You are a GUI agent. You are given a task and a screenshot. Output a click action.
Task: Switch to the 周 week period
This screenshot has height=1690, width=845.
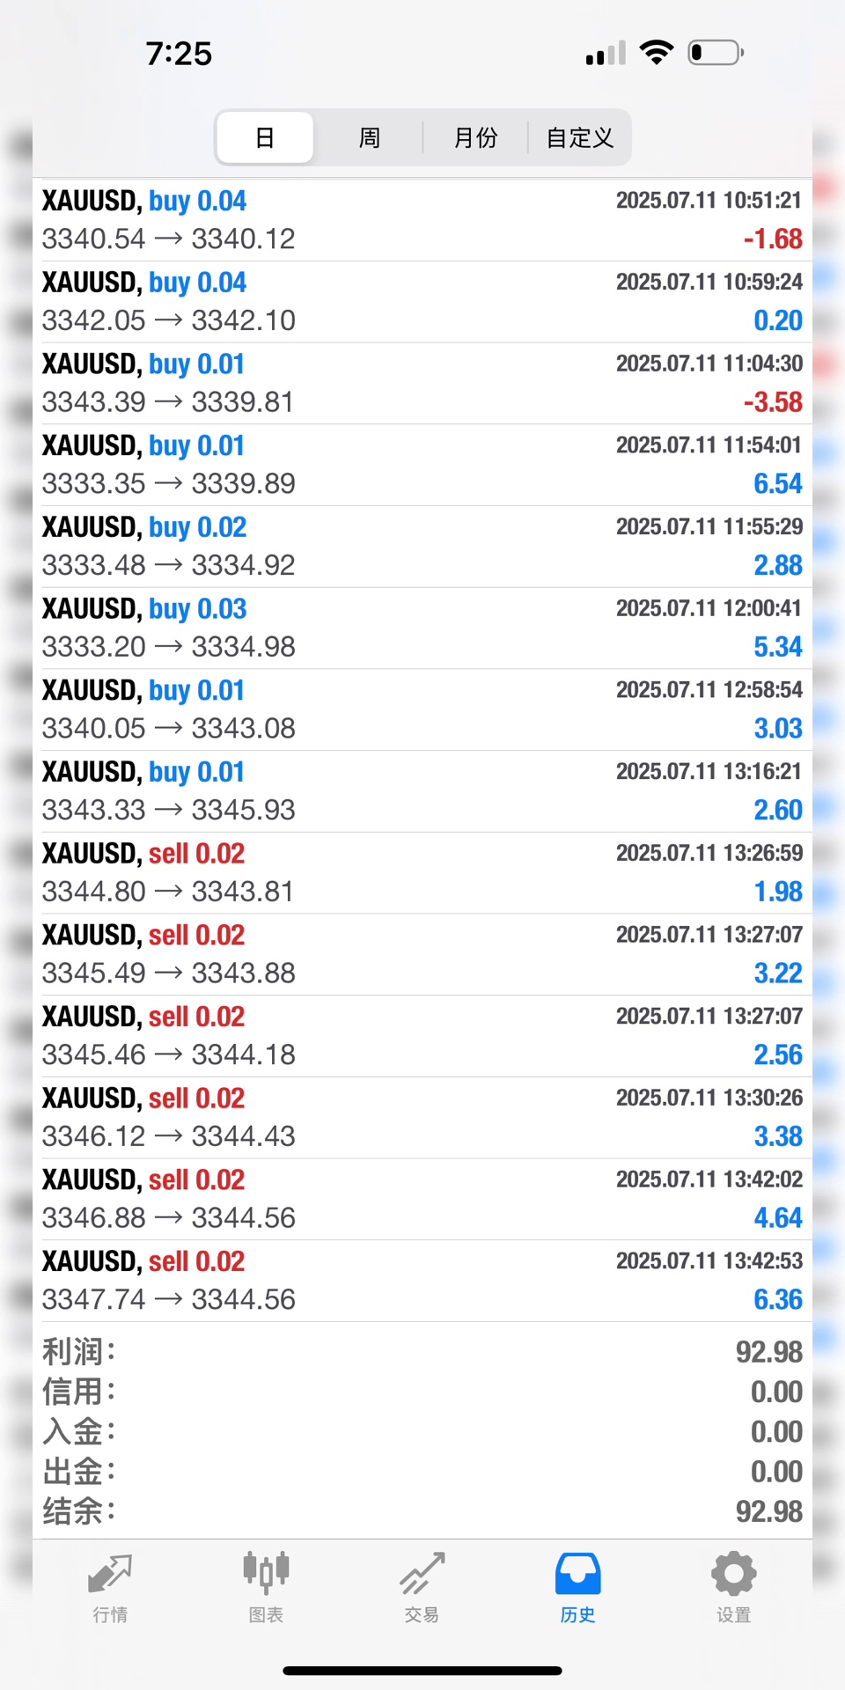369,137
